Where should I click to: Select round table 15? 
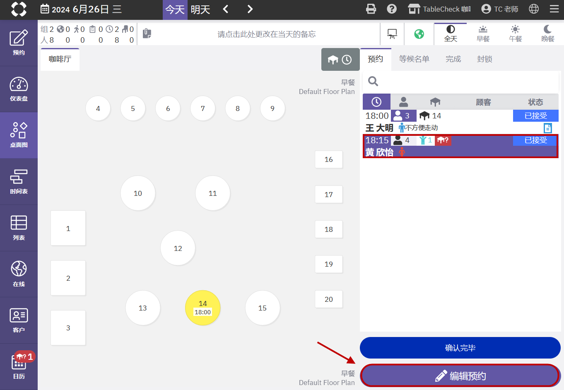click(263, 308)
